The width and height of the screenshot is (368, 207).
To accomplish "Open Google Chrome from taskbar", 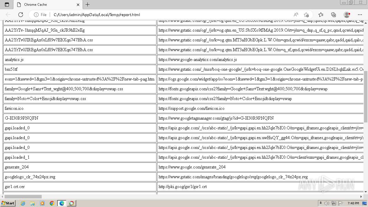I will click(x=52, y=203).
